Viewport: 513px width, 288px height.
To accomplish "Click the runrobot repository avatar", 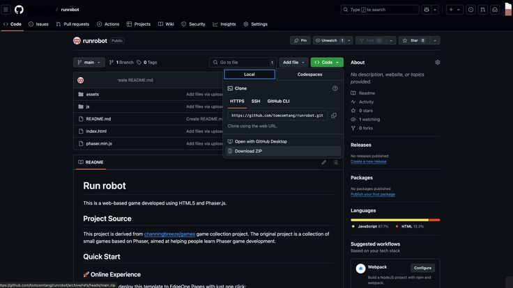I will (x=77, y=41).
